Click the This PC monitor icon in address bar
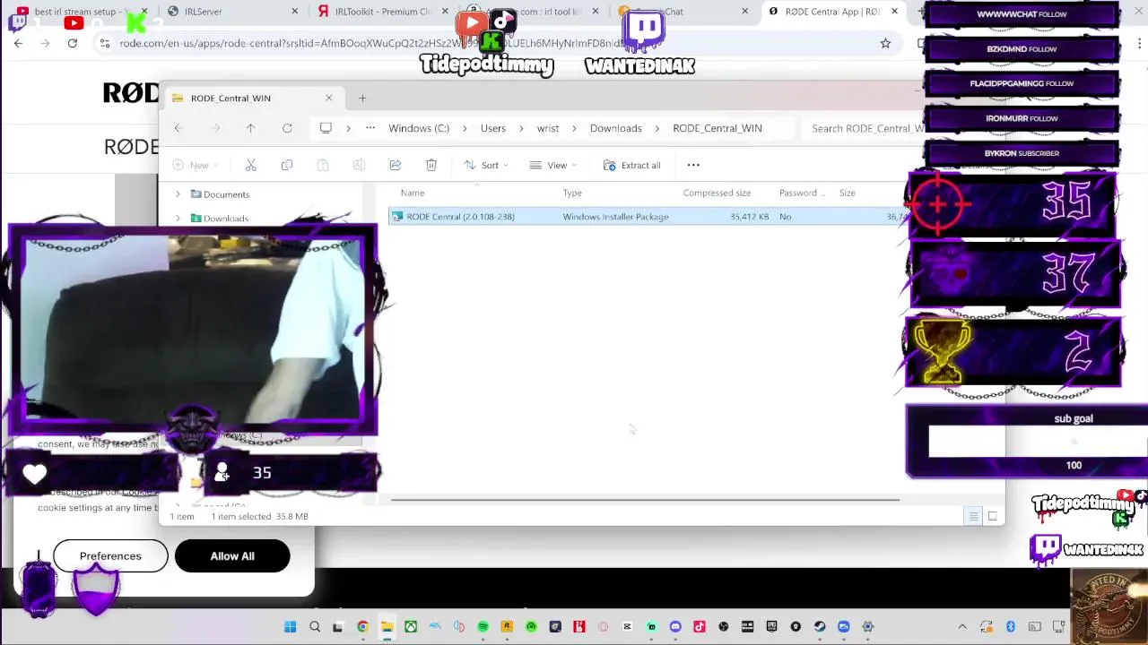The width and height of the screenshot is (1148, 645). tap(326, 128)
